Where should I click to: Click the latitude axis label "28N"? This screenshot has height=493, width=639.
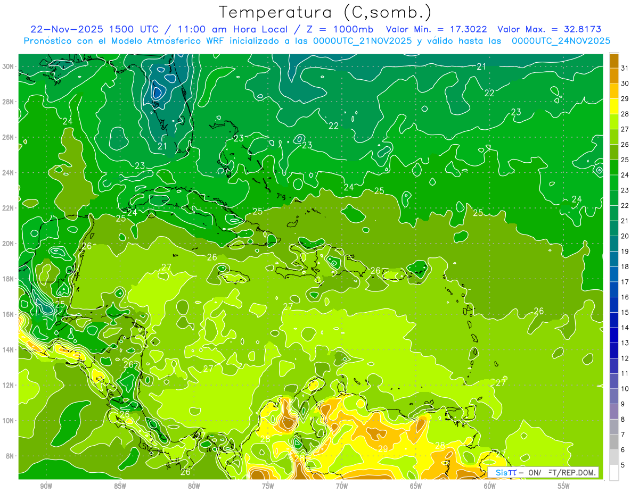click(x=8, y=102)
